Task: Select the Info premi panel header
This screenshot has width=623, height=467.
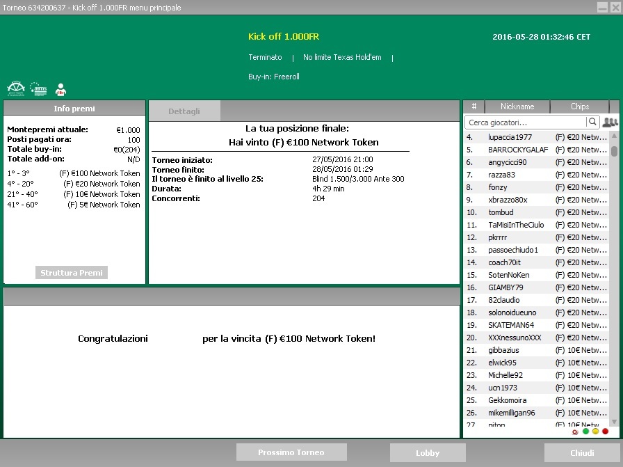Action: pyautogui.click(x=74, y=108)
